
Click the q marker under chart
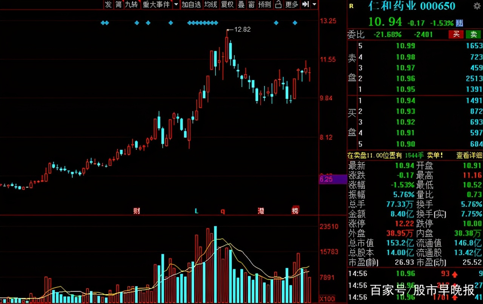tap(223, 211)
